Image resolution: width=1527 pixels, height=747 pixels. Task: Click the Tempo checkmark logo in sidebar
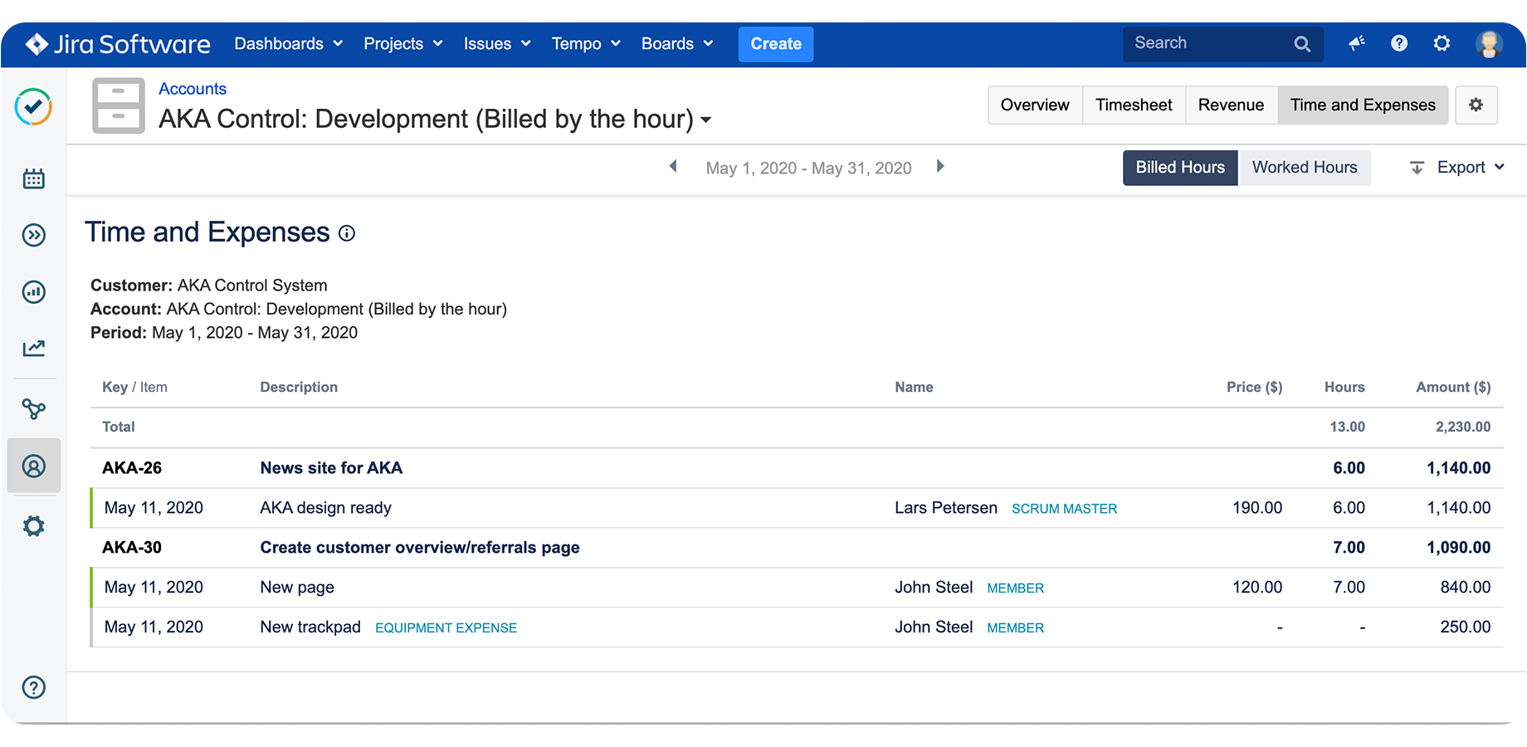[33, 106]
